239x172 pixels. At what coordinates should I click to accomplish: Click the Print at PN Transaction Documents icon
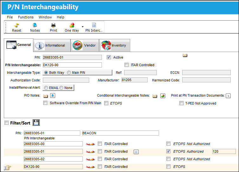[228, 96]
